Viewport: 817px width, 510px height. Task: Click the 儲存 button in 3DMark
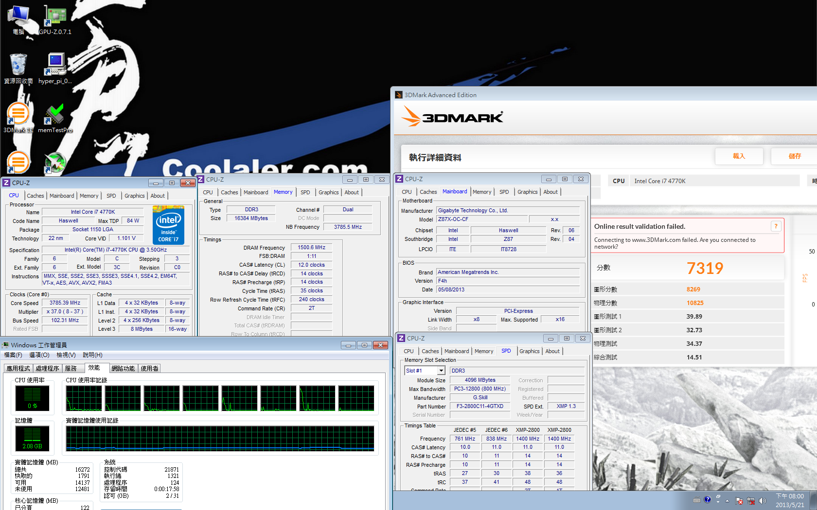[x=795, y=156]
